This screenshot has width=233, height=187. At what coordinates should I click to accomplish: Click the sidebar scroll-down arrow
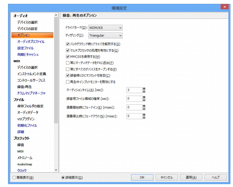[56, 170]
